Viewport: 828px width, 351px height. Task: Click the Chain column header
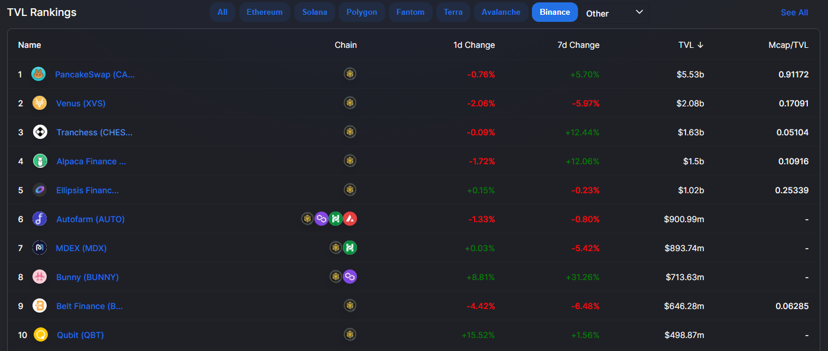click(346, 45)
